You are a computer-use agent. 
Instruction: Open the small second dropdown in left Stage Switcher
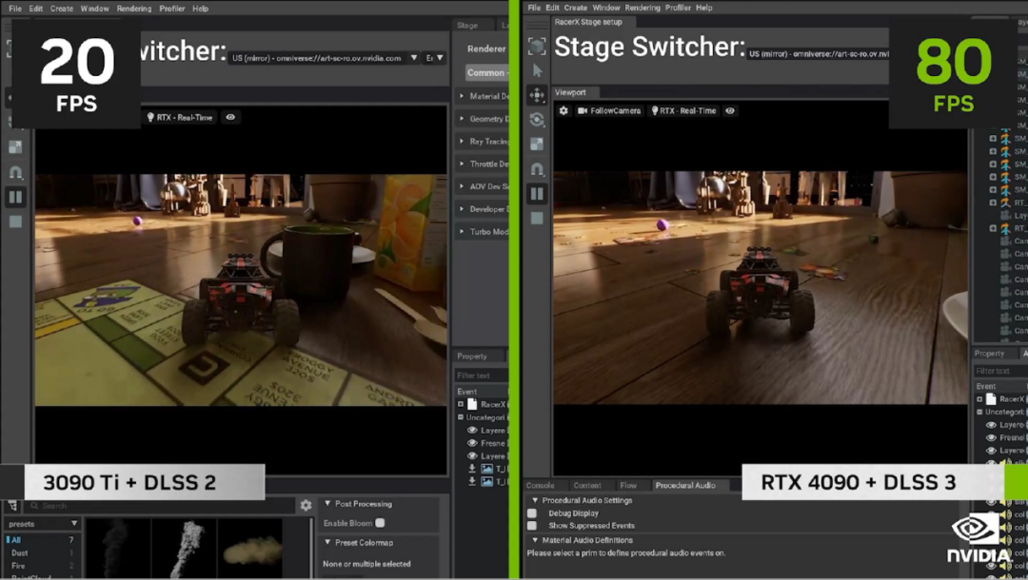coord(435,58)
